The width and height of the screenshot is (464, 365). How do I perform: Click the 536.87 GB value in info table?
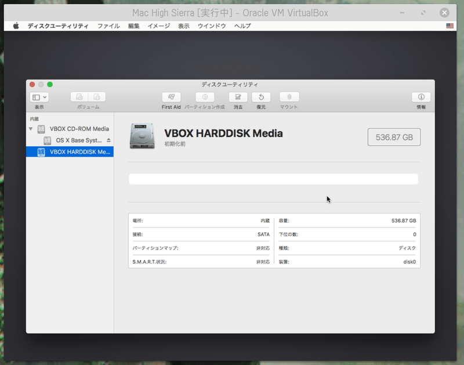[x=404, y=221]
